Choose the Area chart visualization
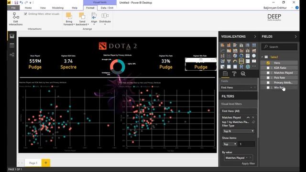Image resolution: width=306 pixels, height=172 pixels. [x=229, y=51]
